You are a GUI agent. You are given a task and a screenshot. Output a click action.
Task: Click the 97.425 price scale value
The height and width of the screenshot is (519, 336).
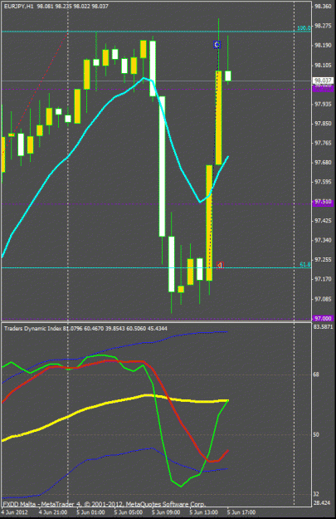pyautogui.click(x=323, y=221)
